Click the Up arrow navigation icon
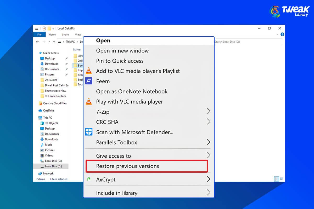This screenshot has height=209, width=314. point(54,42)
